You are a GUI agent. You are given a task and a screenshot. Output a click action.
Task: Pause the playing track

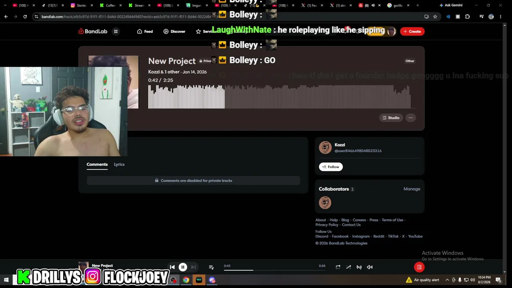[183, 267]
